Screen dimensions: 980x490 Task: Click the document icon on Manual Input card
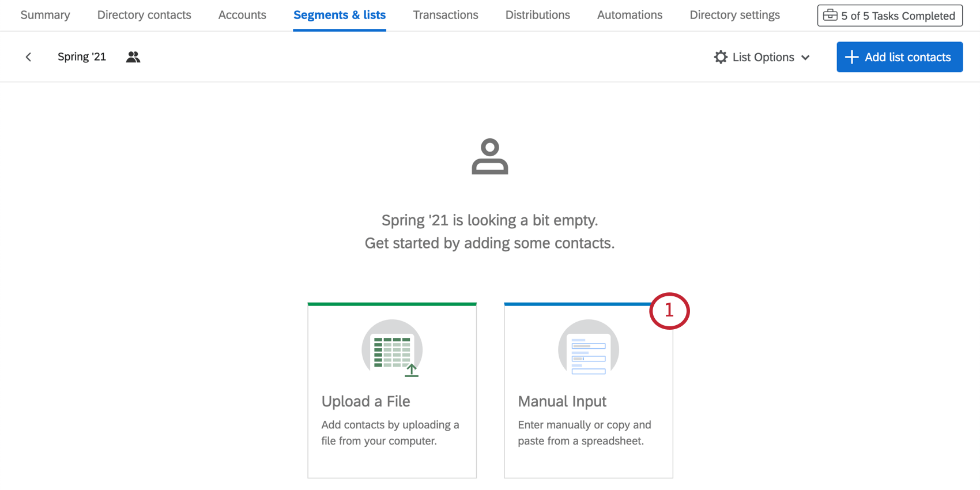pyautogui.click(x=588, y=349)
